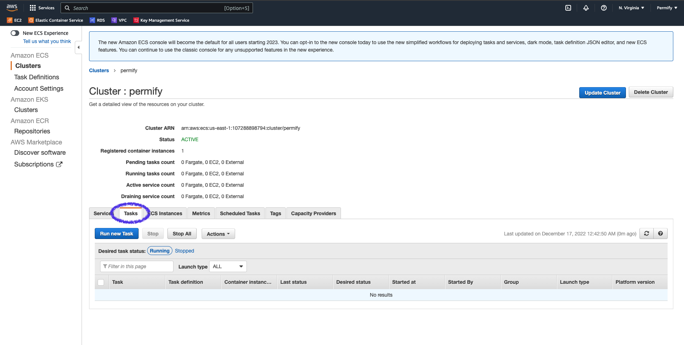Open the Capacity Providers tab

point(313,213)
